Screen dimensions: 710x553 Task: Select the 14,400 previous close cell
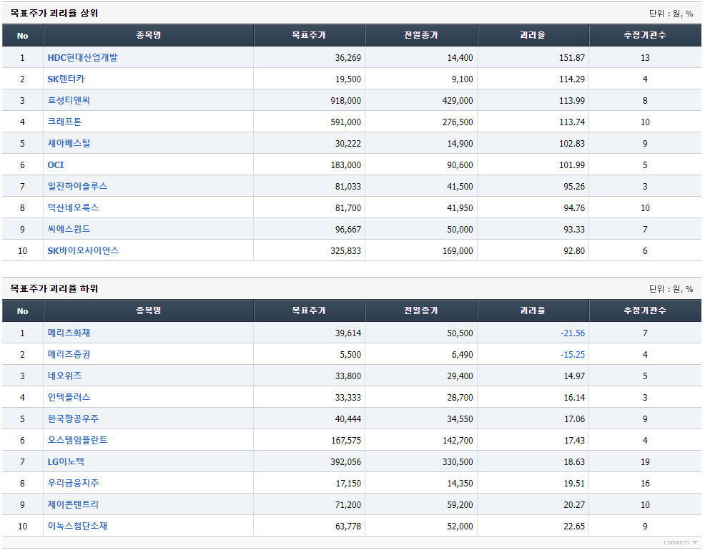pyautogui.click(x=460, y=58)
